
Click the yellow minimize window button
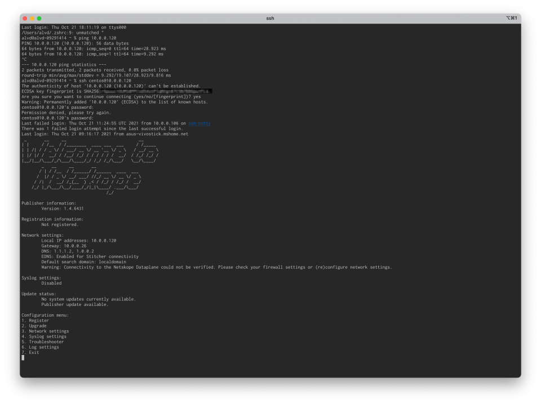32,18
